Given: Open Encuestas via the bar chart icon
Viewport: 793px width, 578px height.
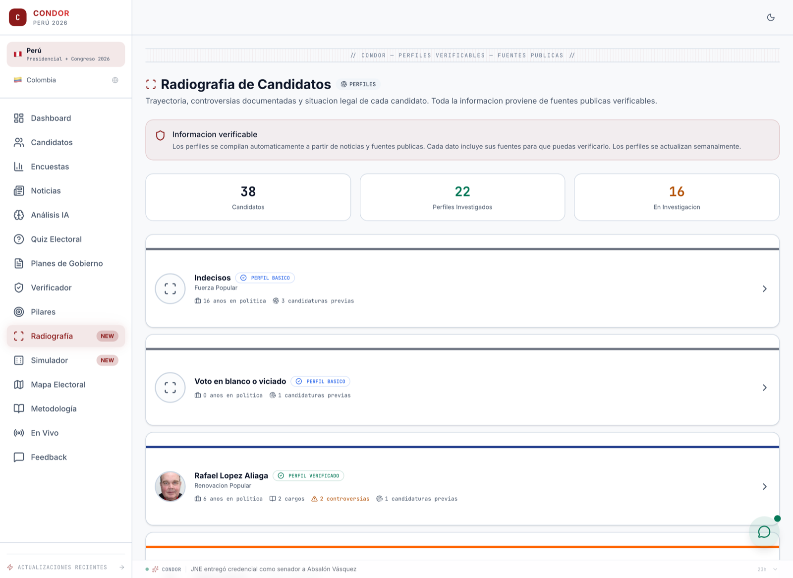Looking at the screenshot, I should pos(19,167).
